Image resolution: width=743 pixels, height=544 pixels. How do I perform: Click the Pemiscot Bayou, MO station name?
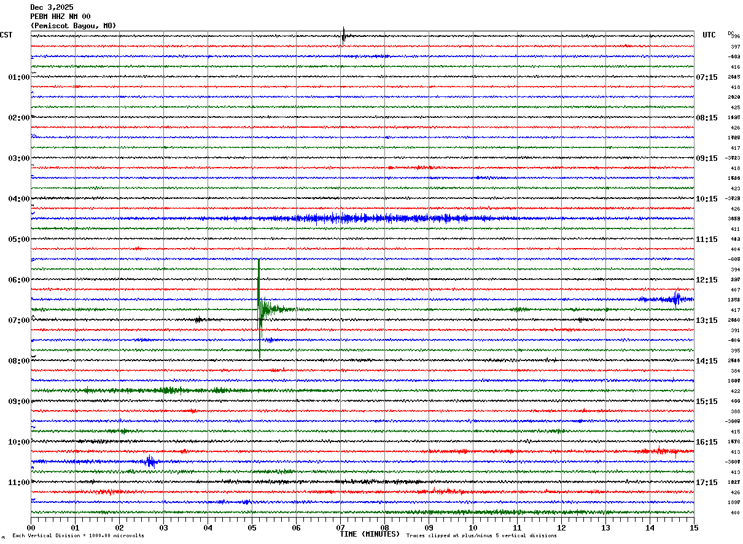pyautogui.click(x=73, y=26)
